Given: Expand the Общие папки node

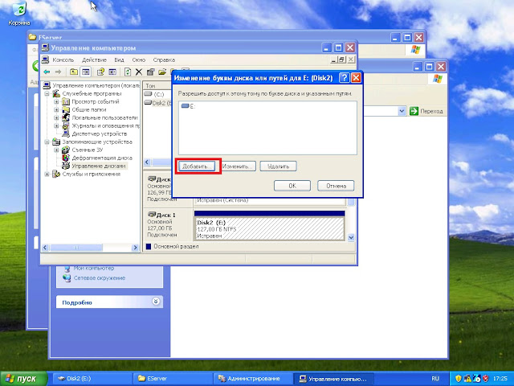Looking at the screenshot, I should click(56, 109).
